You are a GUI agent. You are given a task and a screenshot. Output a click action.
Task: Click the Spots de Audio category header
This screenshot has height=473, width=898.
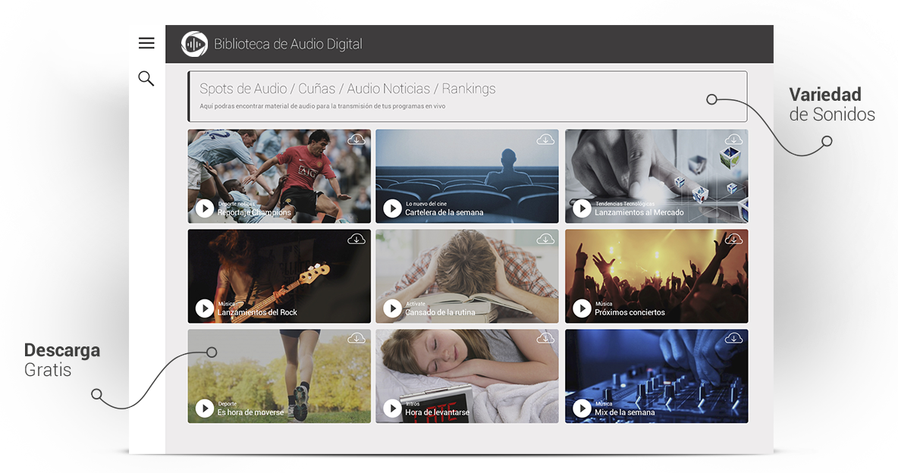242,89
